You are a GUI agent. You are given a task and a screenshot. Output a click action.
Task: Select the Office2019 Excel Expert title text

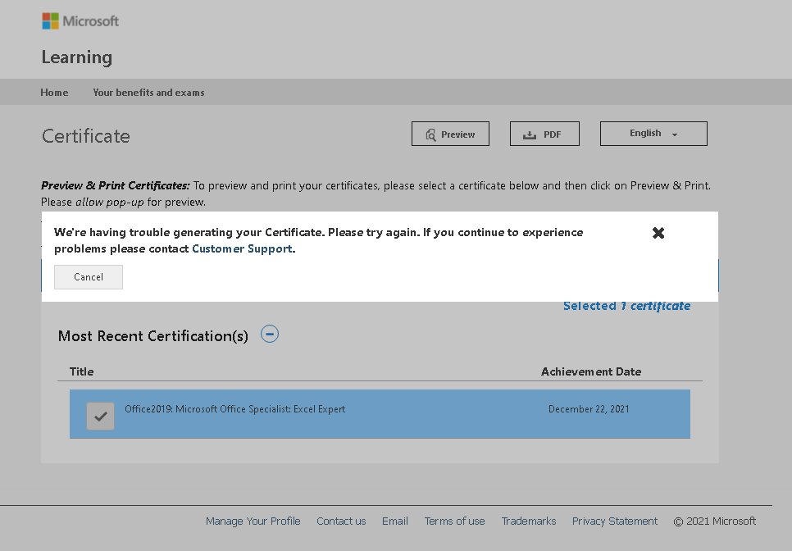pyautogui.click(x=234, y=409)
